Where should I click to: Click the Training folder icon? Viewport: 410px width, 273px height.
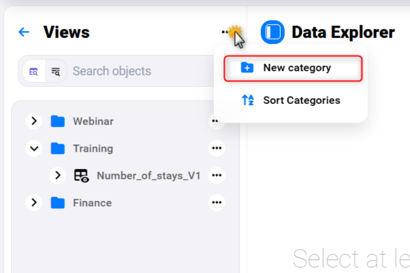tap(58, 148)
